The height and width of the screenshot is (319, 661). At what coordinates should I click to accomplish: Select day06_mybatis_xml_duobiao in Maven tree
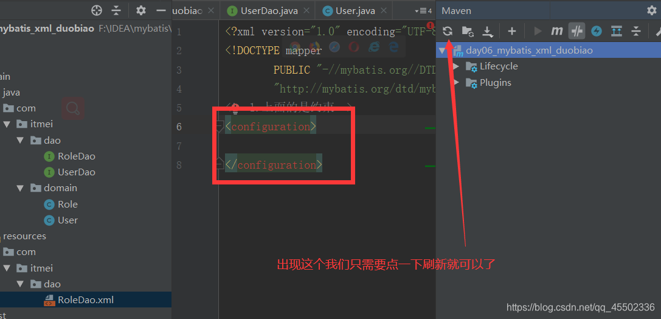[529, 51]
